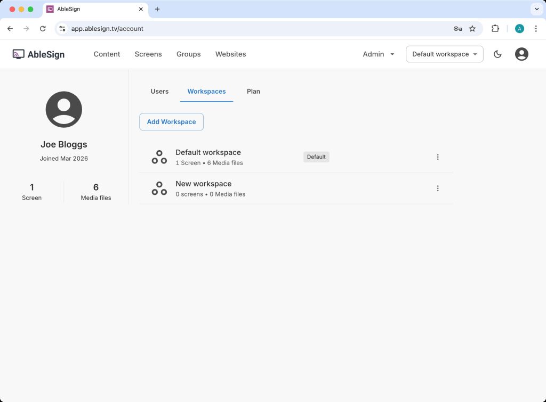Image resolution: width=546 pixels, height=402 pixels.
Task: Click the AbleSign logo icon
Action: tap(19, 54)
